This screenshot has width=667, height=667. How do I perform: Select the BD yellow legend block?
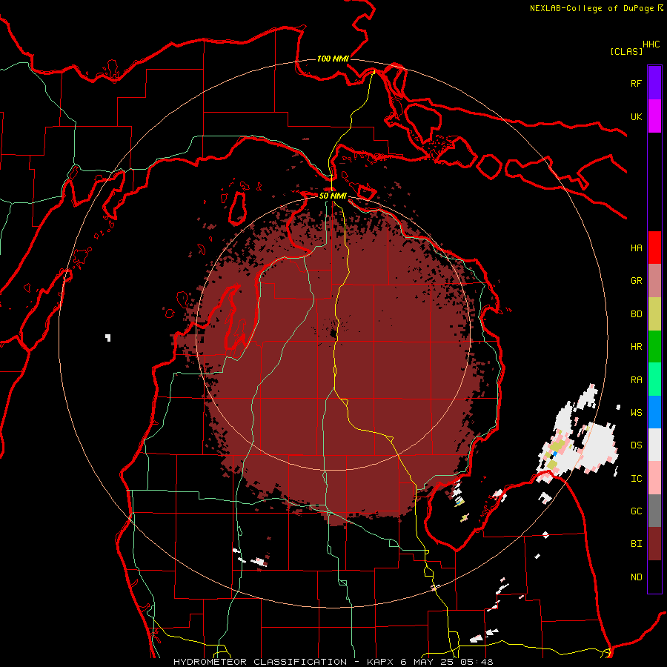point(654,314)
